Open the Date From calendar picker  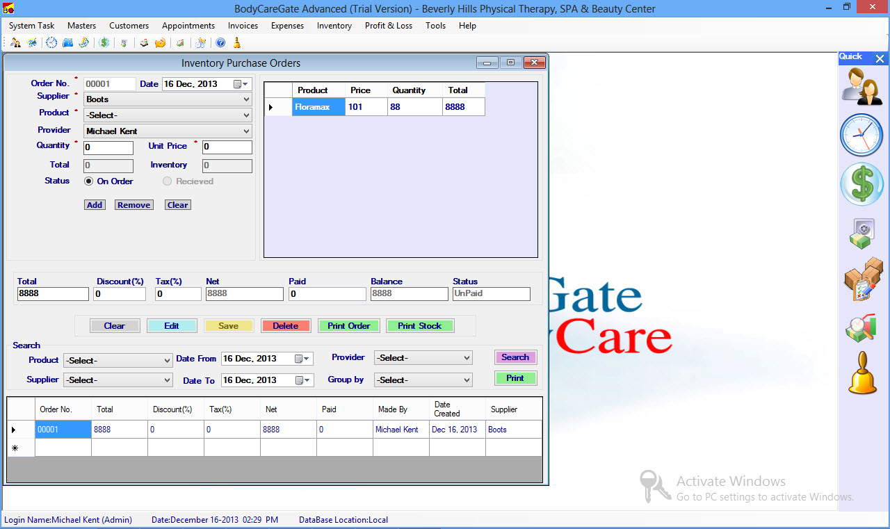pos(303,359)
